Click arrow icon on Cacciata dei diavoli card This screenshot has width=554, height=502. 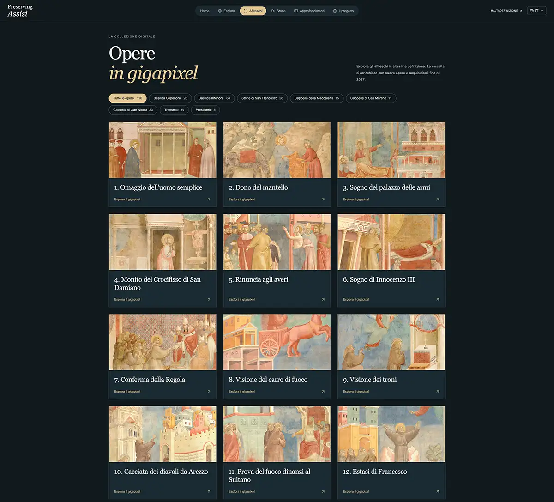[209, 491]
